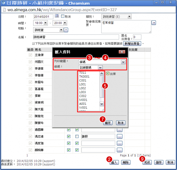
Task: Open the ellipsis button in 馮志達 row
Action: click(120, 137)
